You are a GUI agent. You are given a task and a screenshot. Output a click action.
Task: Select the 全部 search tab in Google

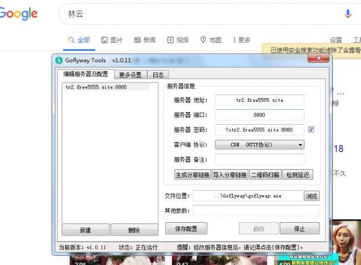click(x=79, y=40)
